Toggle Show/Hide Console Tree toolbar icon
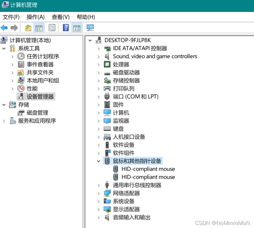 39,28
